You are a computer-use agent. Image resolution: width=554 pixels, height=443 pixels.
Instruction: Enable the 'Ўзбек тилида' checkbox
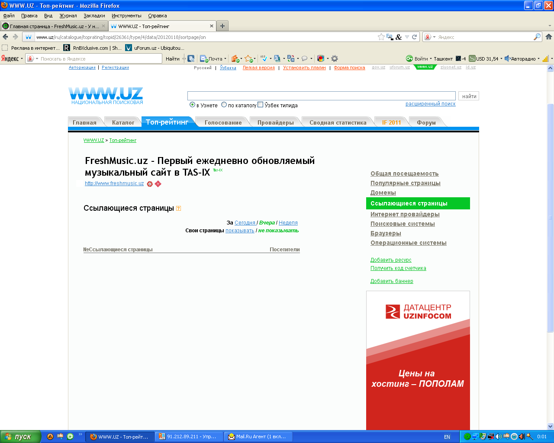pyautogui.click(x=260, y=105)
